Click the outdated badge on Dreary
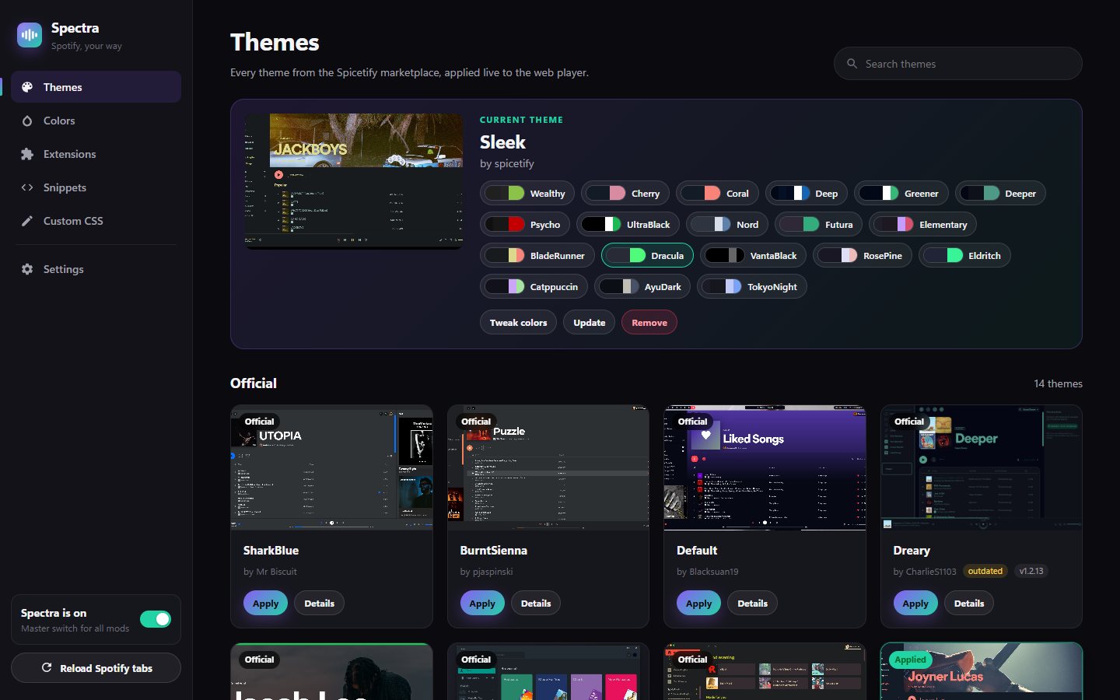This screenshot has height=700, width=1120. pyautogui.click(x=985, y=571)
